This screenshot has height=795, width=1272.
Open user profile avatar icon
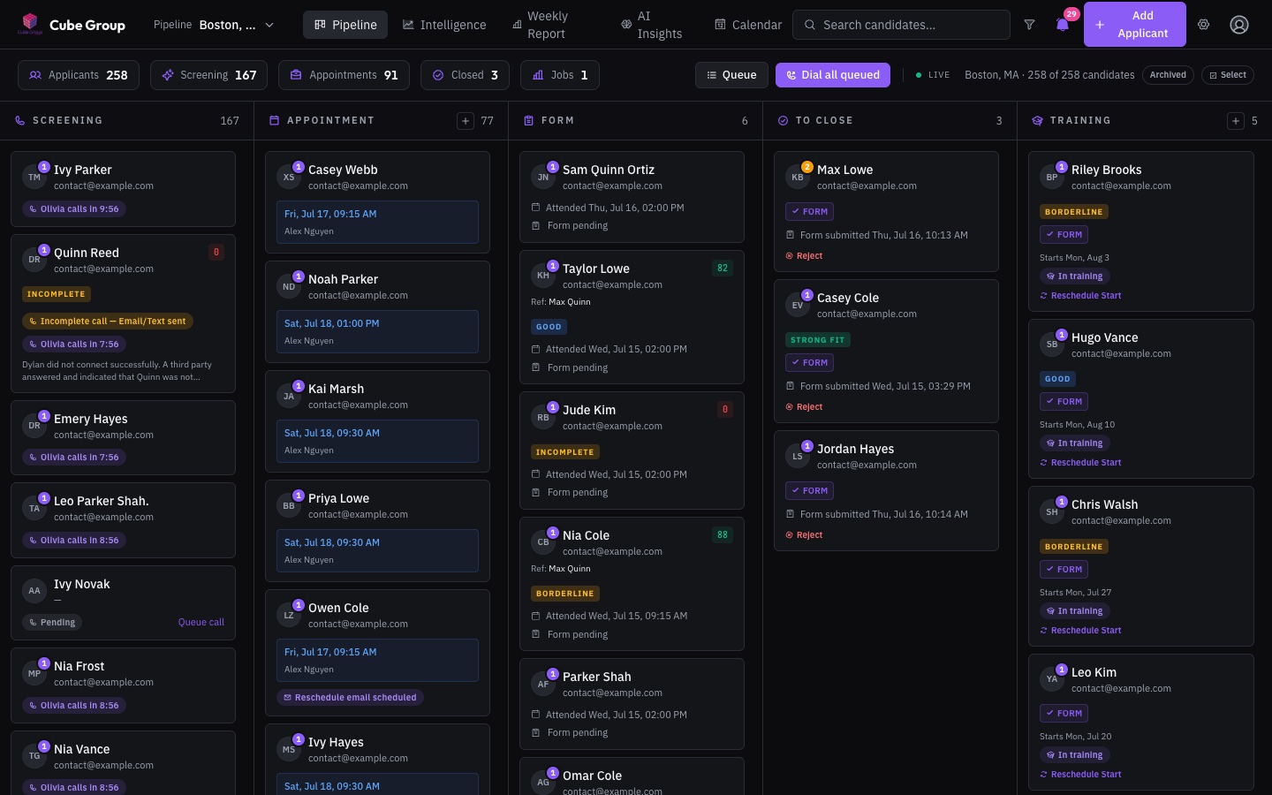pos(1239,25)
